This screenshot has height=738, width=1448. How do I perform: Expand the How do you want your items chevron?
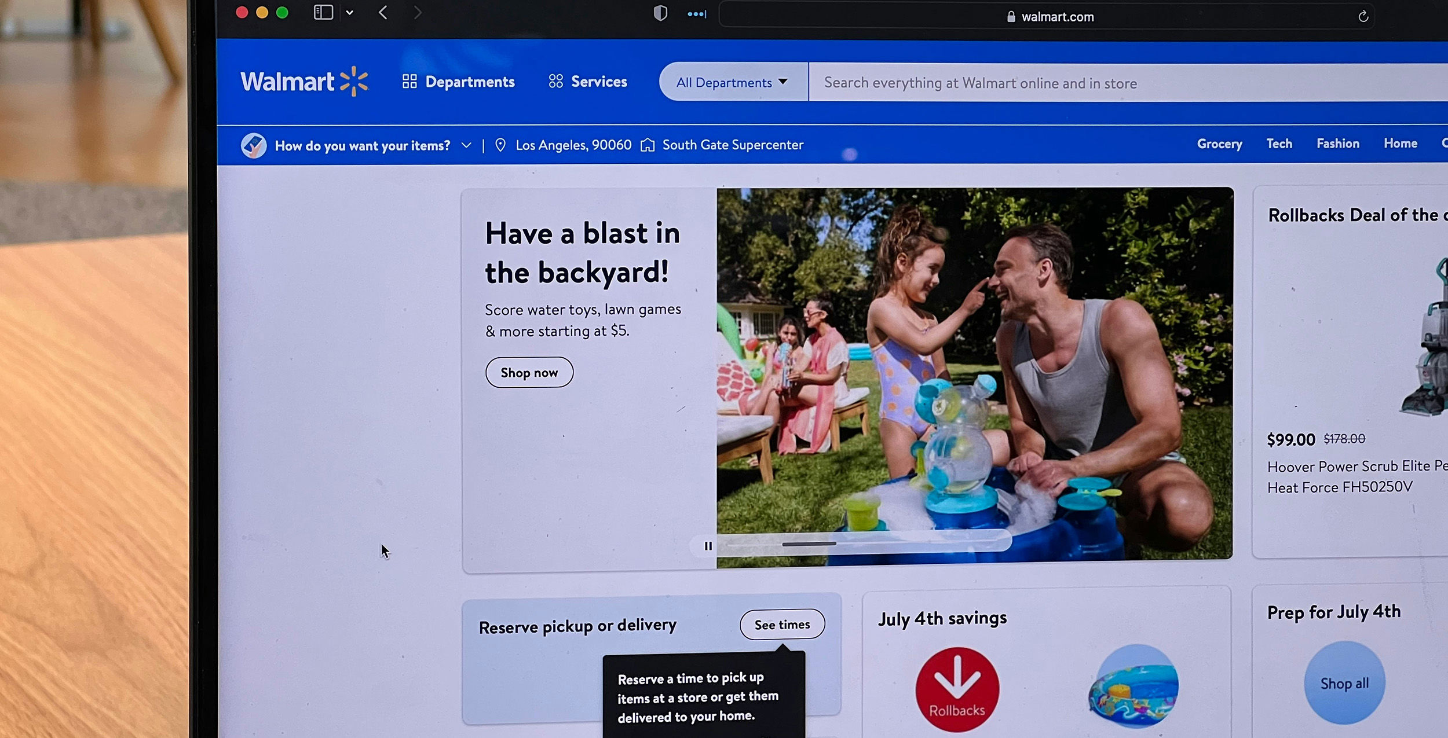click(x=467, y=145)
